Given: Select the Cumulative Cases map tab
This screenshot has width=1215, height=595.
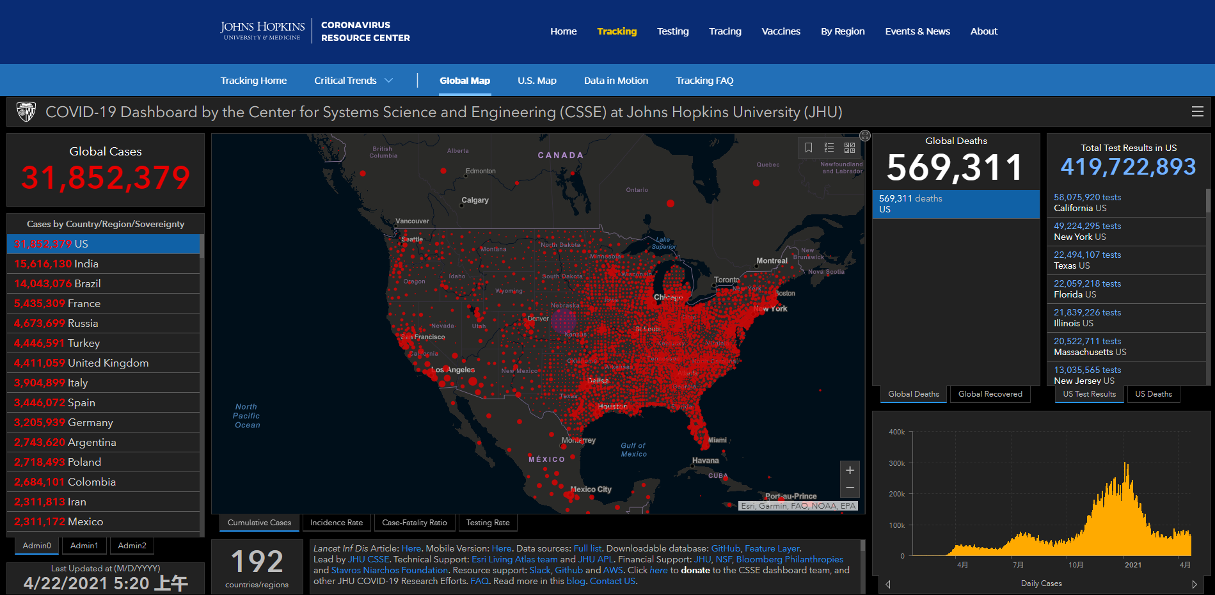Looking at the screenshot, I should [259, 523].
